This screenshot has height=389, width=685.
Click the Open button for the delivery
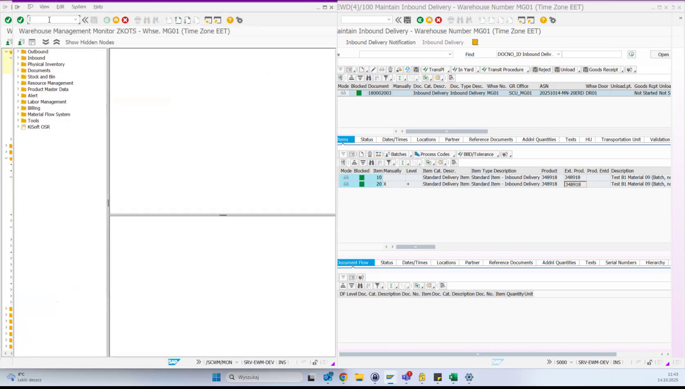click(x=664, y=54)
